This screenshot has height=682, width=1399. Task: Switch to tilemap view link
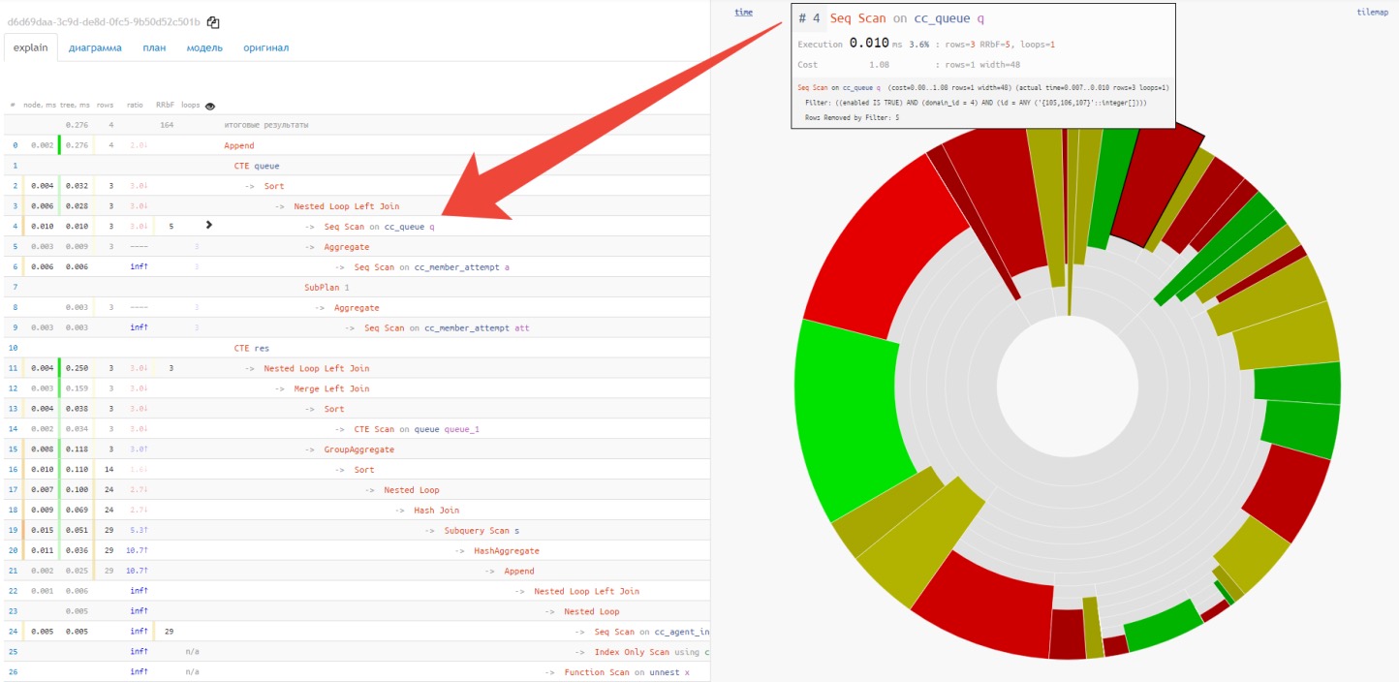(1373, 13)
